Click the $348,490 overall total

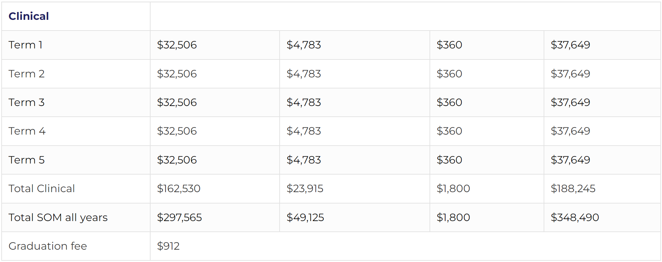(575, 217)
